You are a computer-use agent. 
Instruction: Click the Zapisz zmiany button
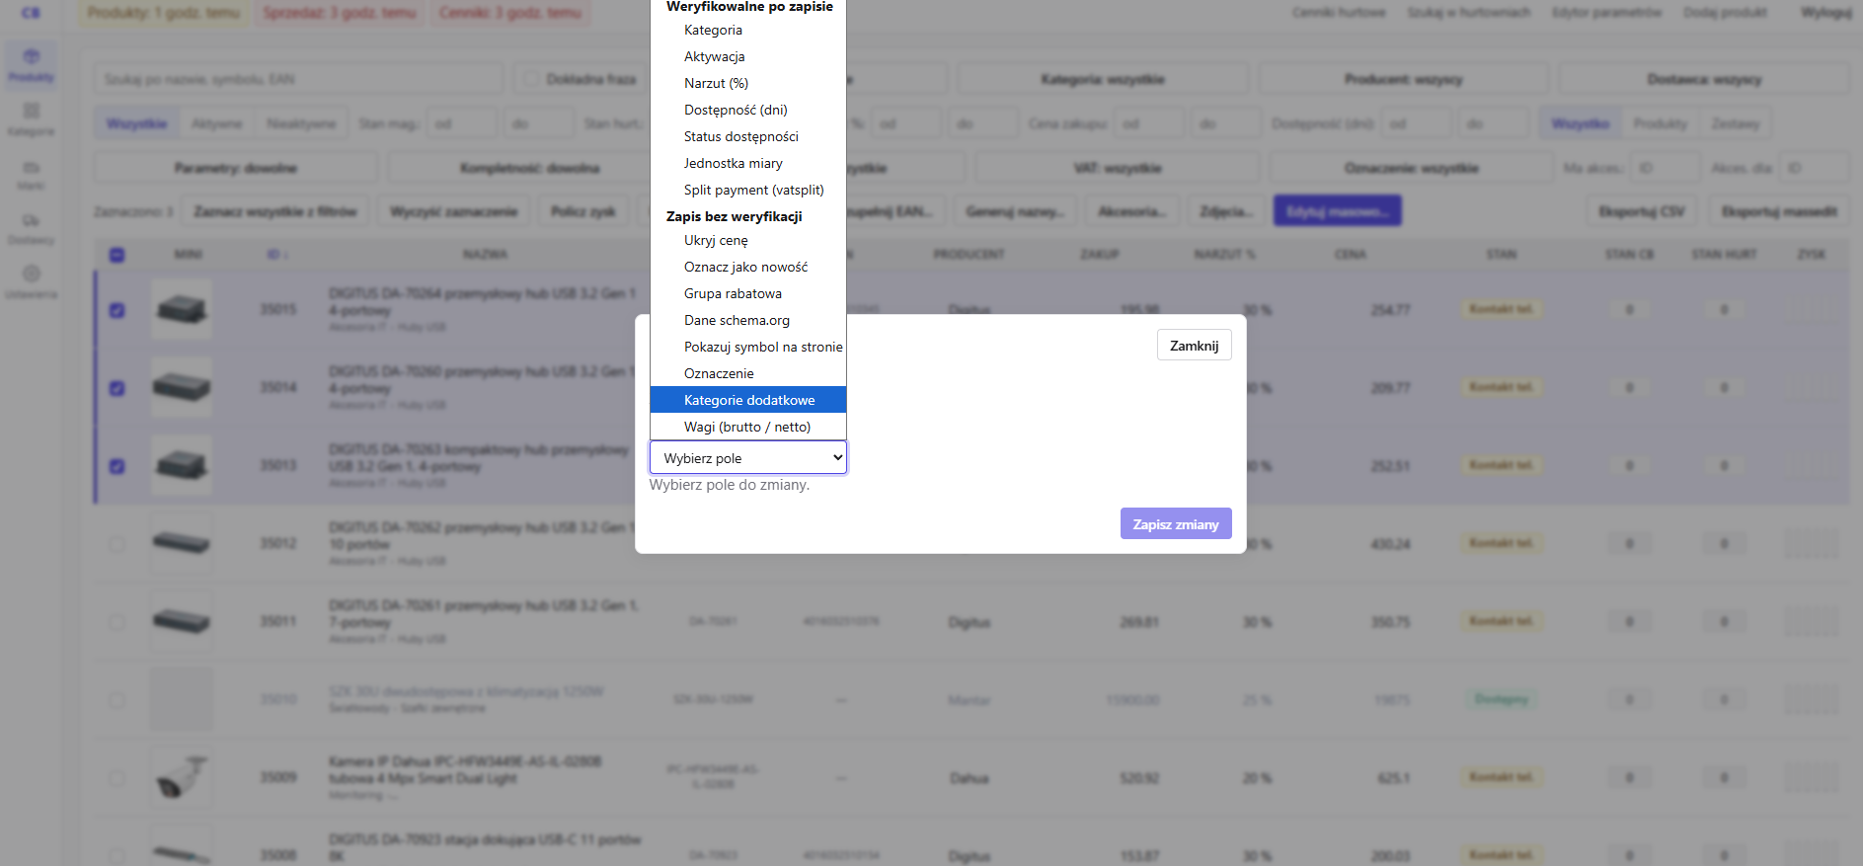pos(1175,524)
